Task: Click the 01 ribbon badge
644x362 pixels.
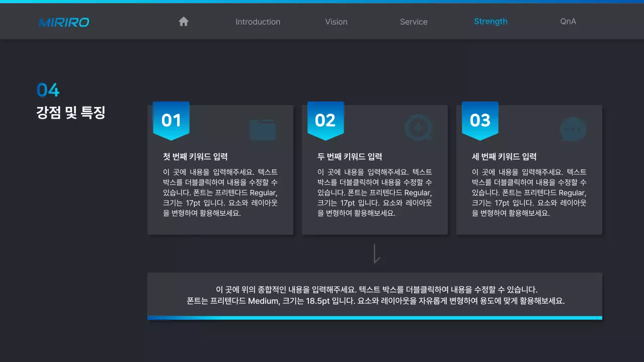Action: [x=171, y=120]
